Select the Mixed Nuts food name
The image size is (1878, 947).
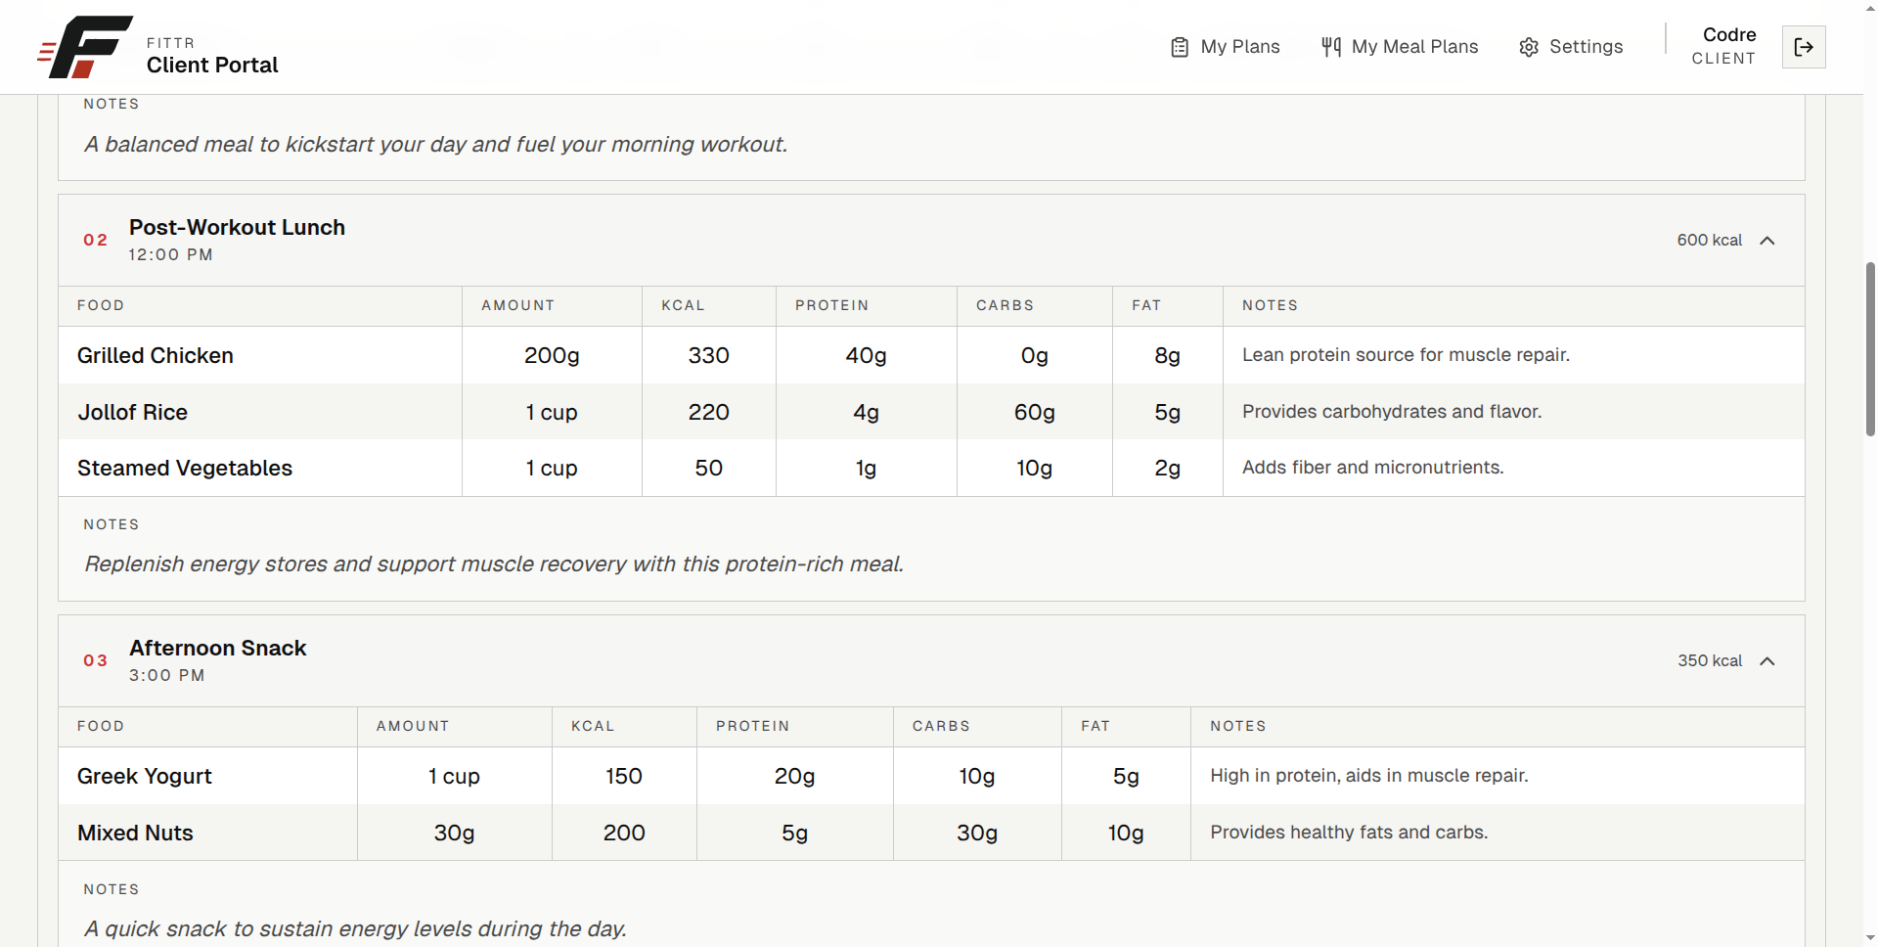135,833
